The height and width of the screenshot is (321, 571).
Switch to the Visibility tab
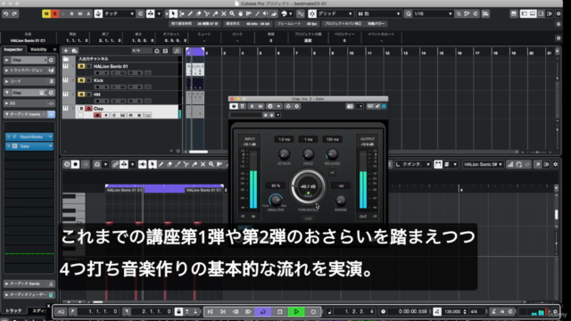pos(38,50)
